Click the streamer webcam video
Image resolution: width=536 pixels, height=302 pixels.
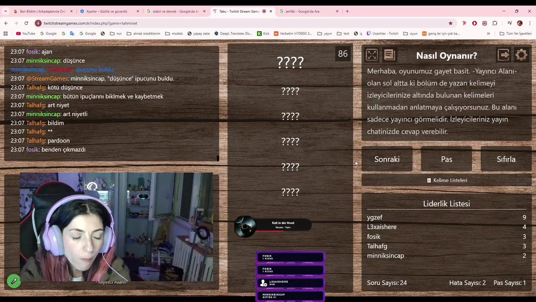[116, 227]
